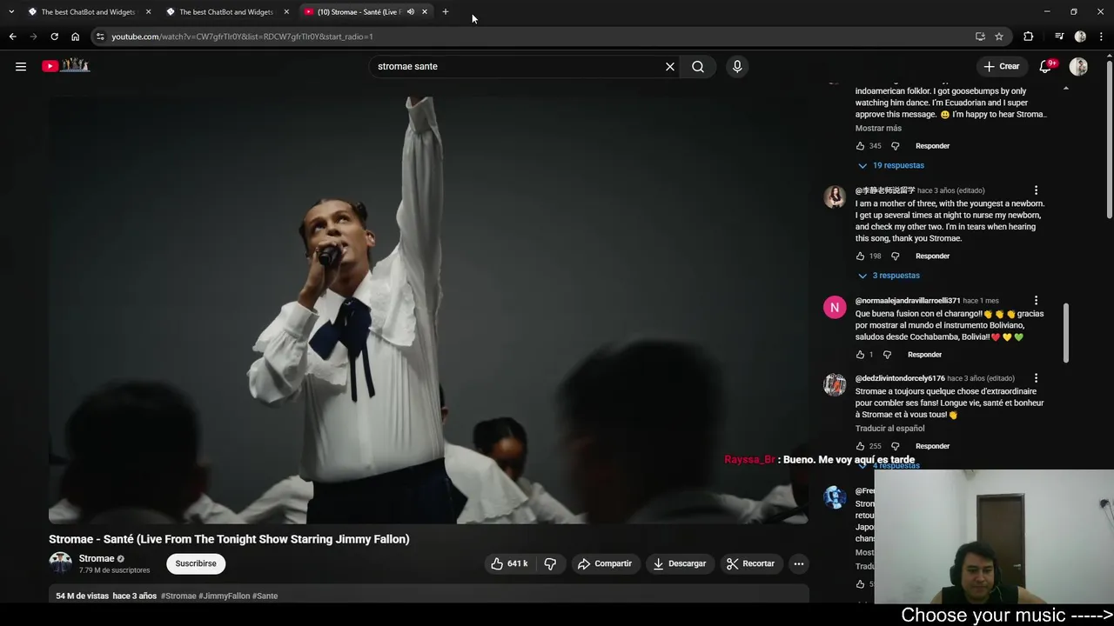The height and width of the screenshot is (626, 1114).
Task: Reply to the comment with 345 likes
Action: point(932,146)
